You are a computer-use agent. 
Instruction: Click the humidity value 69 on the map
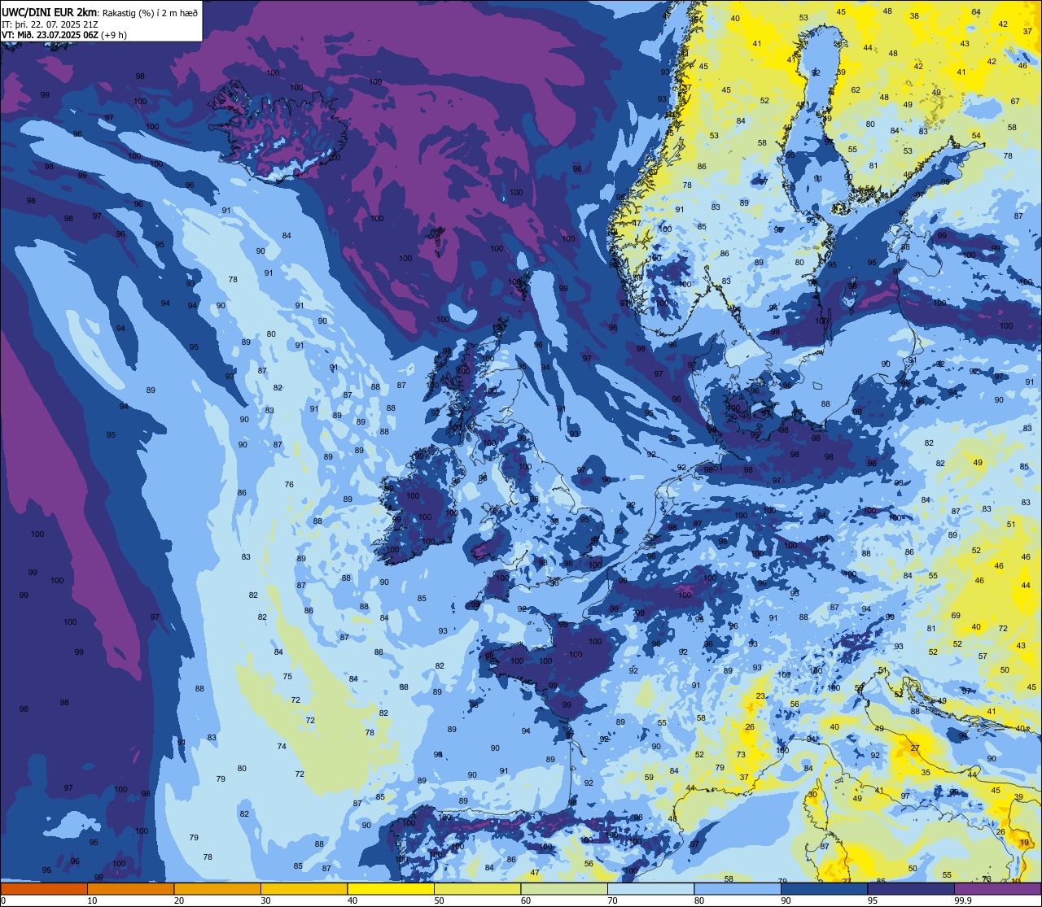pos(956,616)
